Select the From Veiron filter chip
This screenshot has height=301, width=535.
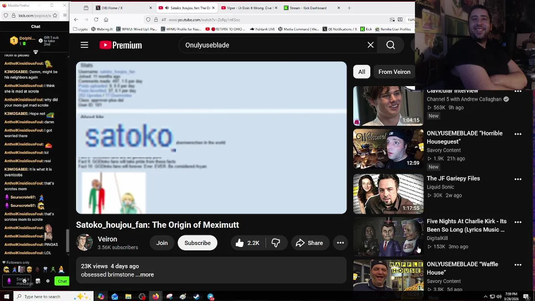[x=394, y=72]
